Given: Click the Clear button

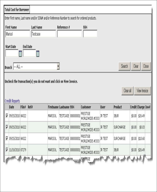Looking at the screenshot, I should click(x=136, y=66).
